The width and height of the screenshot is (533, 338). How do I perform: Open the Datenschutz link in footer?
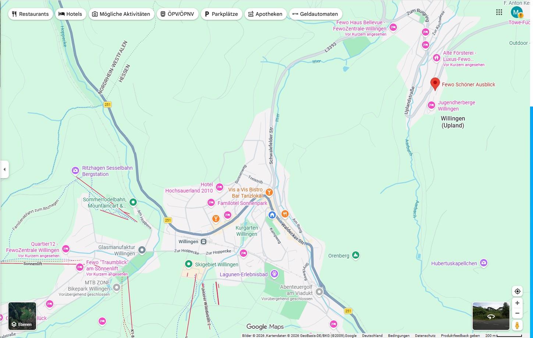(425, 335)
